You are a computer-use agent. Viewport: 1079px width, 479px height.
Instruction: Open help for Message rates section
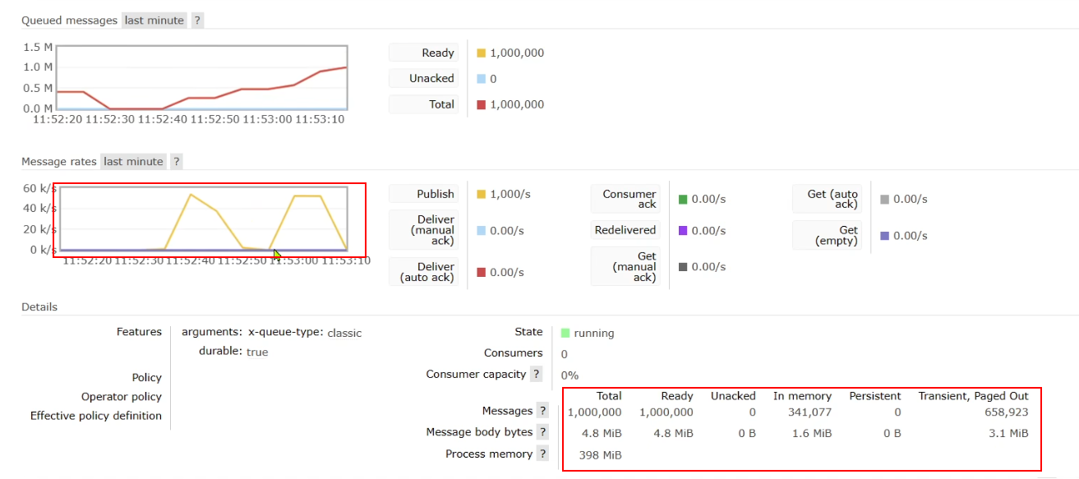point(176,162)
